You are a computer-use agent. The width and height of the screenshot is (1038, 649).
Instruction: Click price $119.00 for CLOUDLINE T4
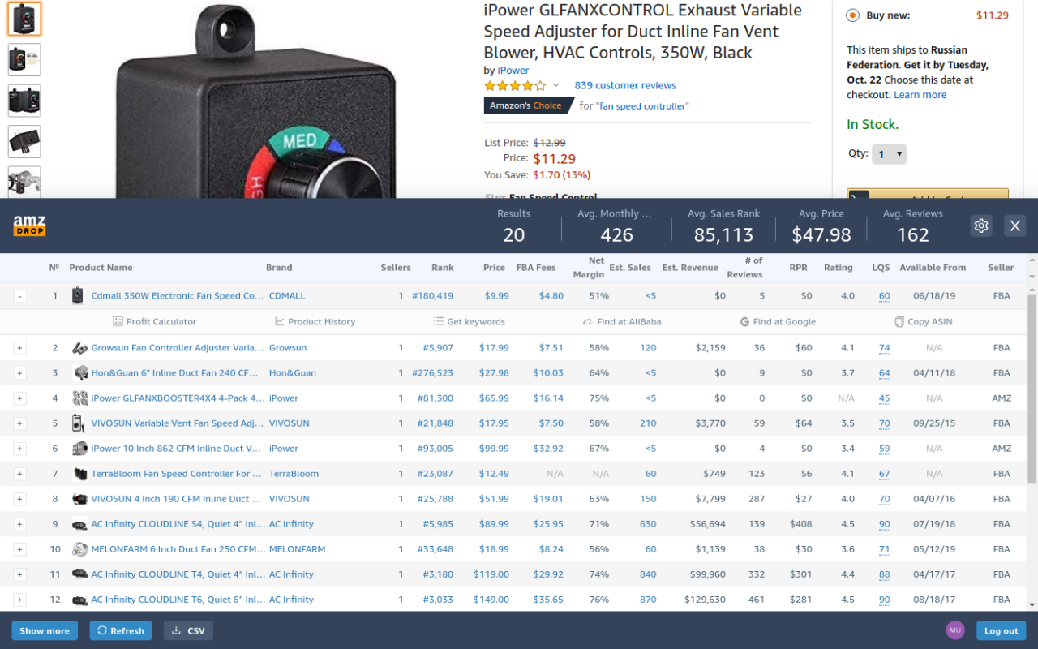point(491,574)
